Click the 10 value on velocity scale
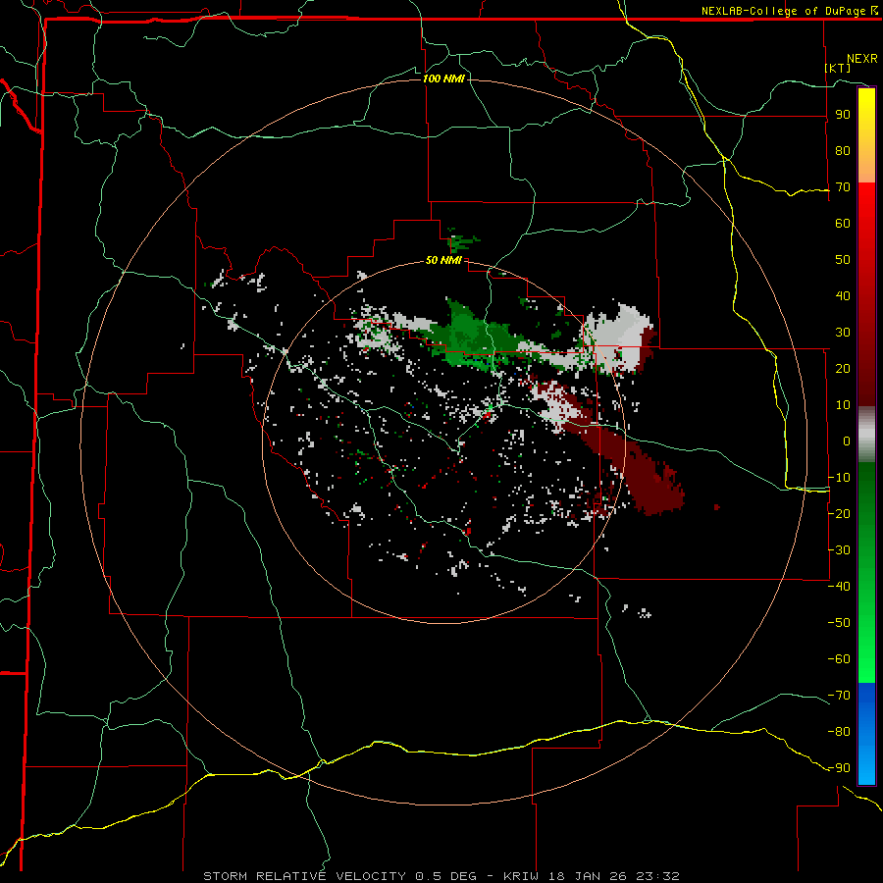The width and height of the screenshot is (883, 883). 843,405
